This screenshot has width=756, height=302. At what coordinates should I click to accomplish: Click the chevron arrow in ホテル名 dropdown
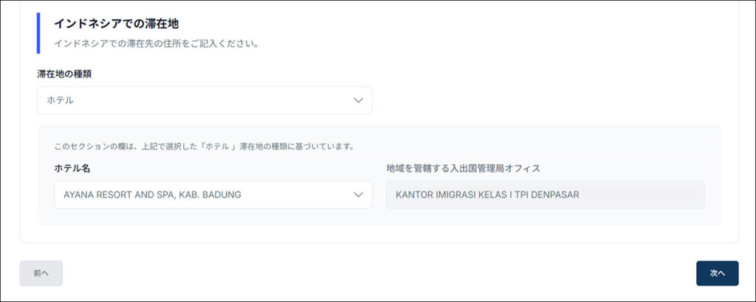click(358, 194)
